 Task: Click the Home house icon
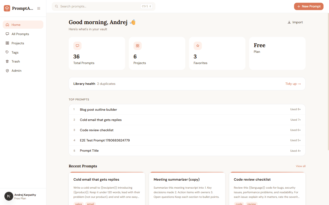point(7,25)
